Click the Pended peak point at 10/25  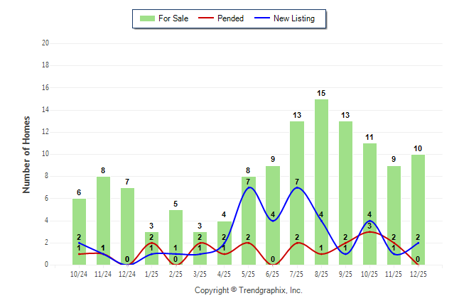click(x=369, y=231)
